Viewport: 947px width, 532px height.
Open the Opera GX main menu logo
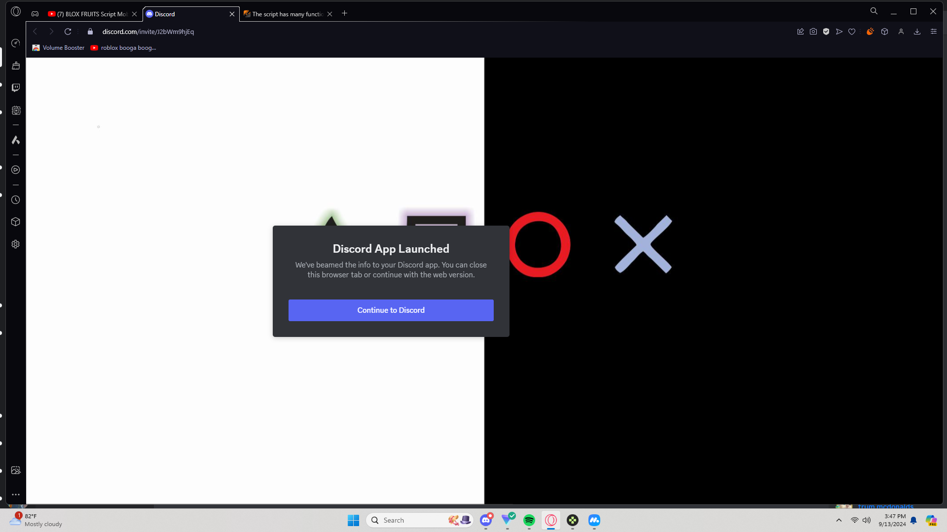(16, 11)
